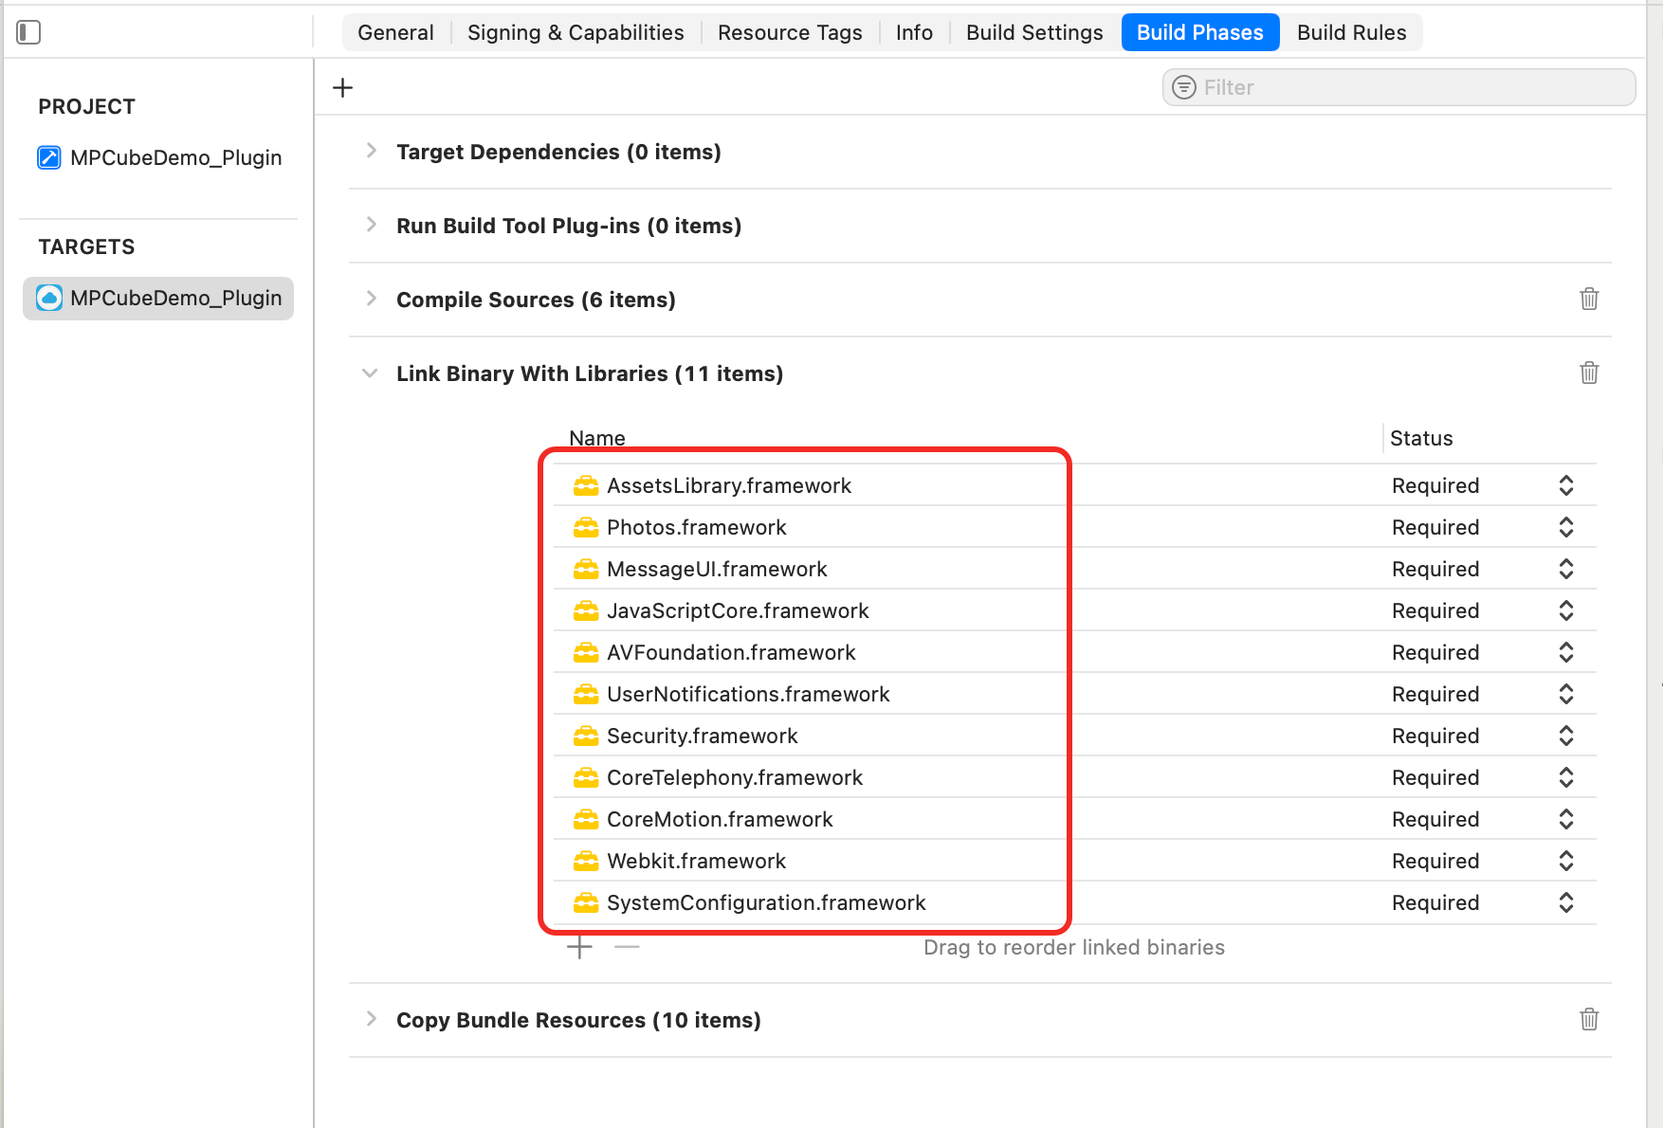Click the Name column header
This screenshot has height=1128, width=1663.
pyautogui.click(x=597, y=438)
